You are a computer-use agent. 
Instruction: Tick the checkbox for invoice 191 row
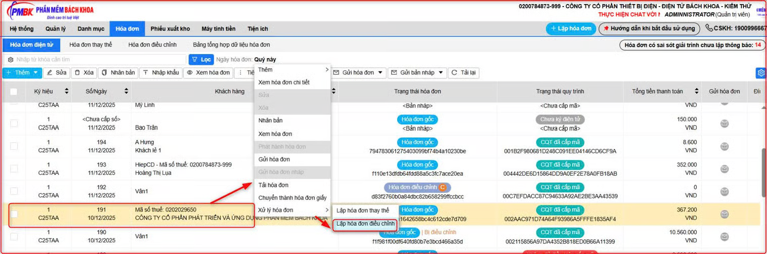coord(14,214)
